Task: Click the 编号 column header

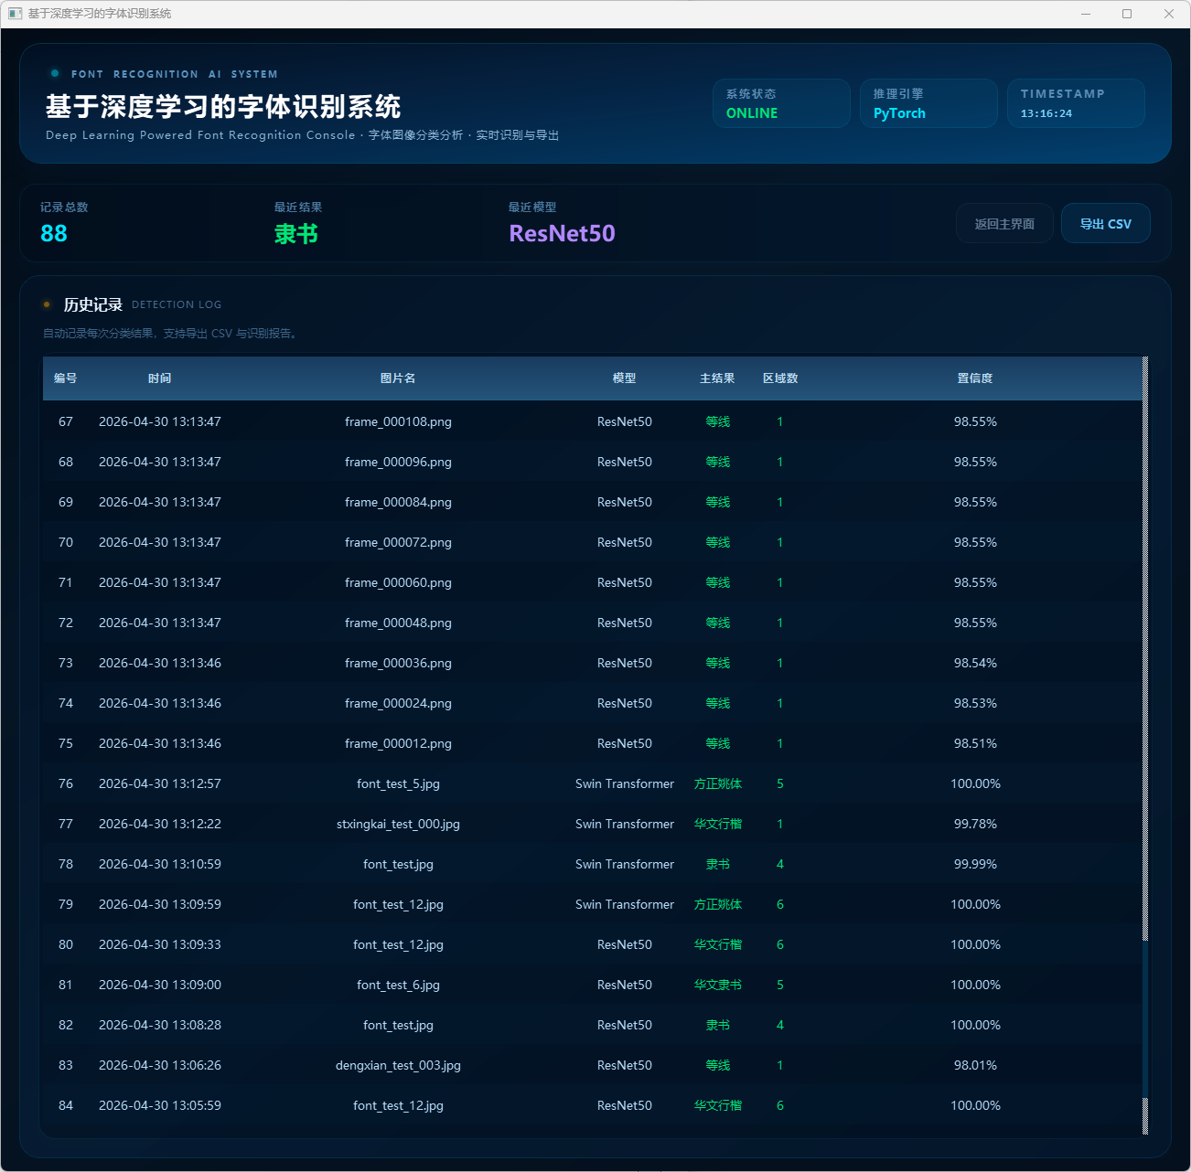Action: tap(65, 378)
